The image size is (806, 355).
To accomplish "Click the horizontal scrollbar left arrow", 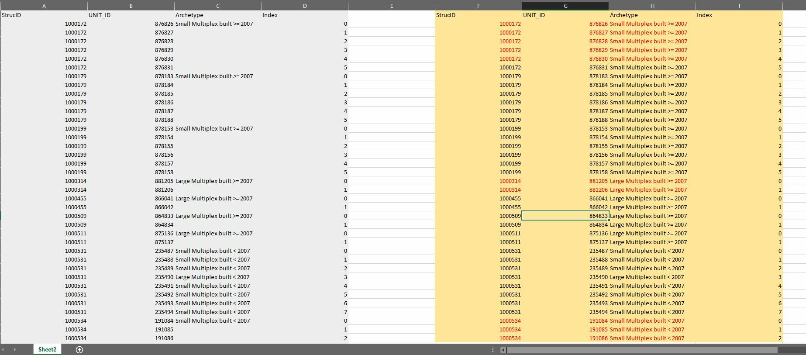I will click(503, 350).
